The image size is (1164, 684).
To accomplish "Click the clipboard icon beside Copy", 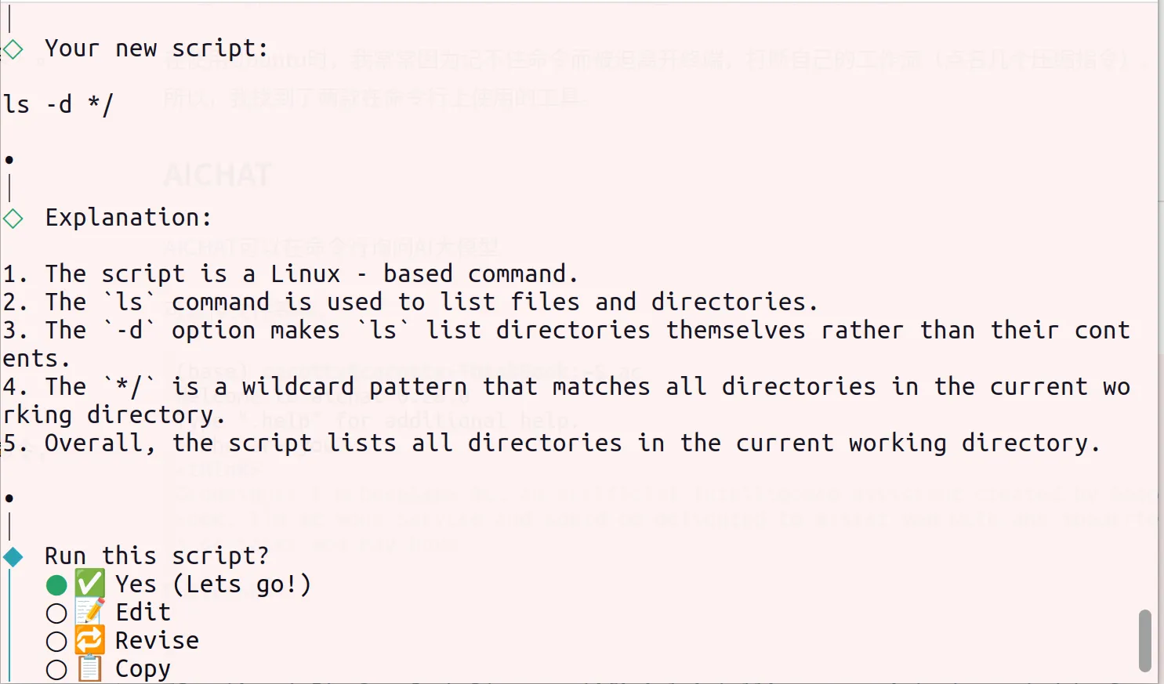I will (x=89, y=668).
